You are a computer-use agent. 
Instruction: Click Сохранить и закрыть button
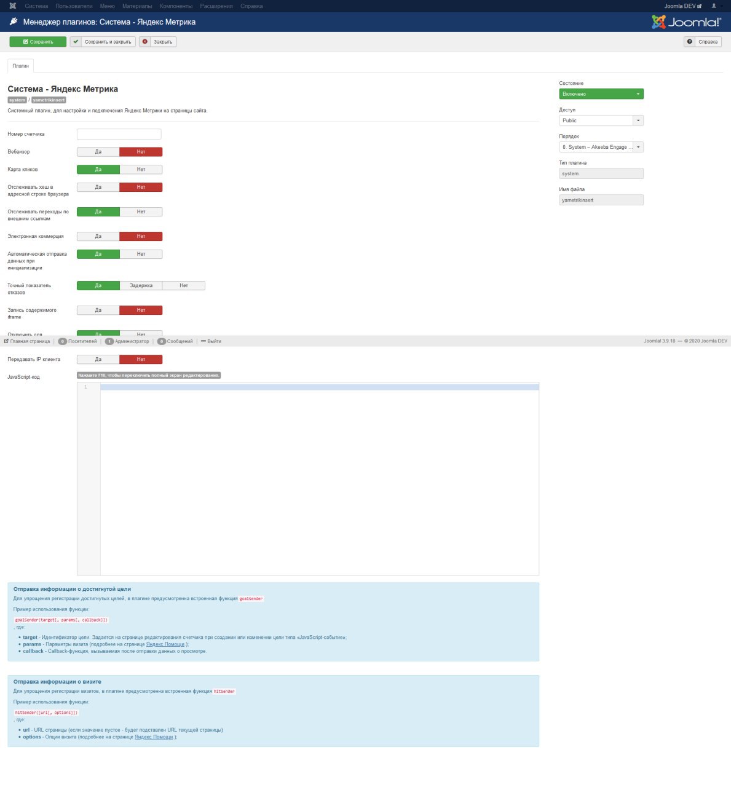click(x=103, y=42)
